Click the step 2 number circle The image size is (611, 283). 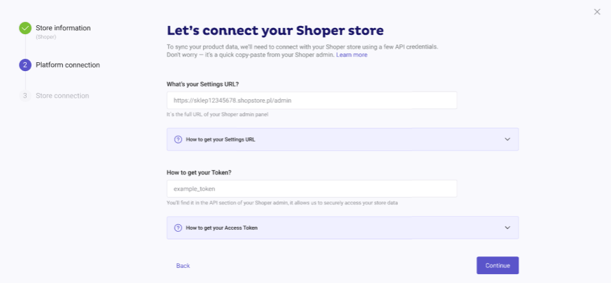(25, 65)
